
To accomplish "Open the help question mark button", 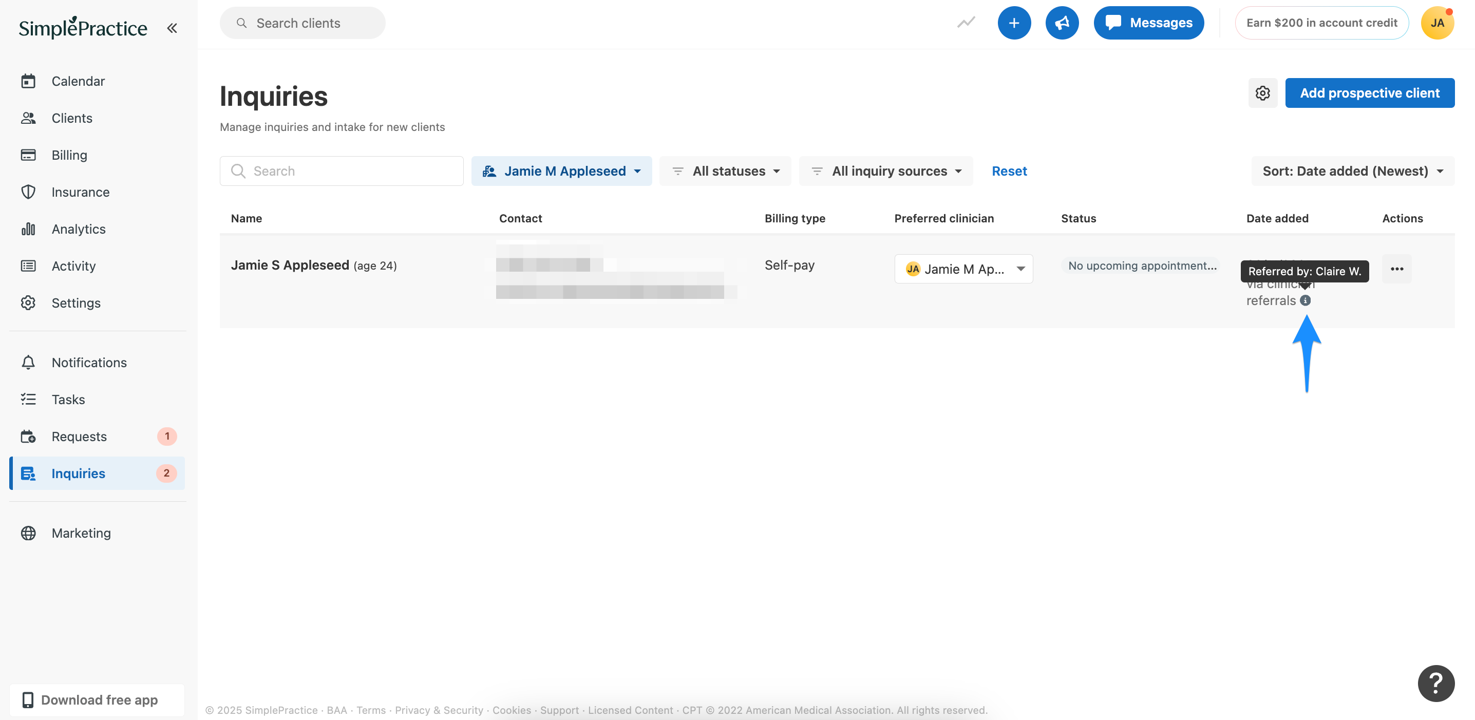I will click(1435, 683).
